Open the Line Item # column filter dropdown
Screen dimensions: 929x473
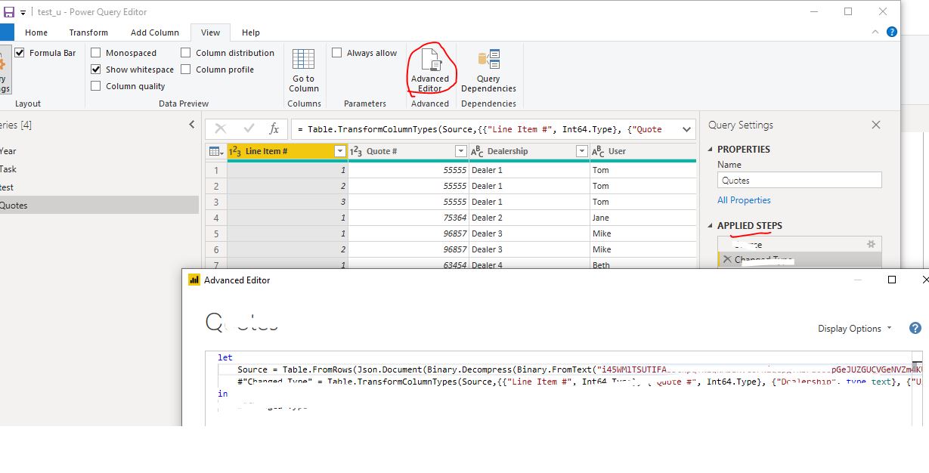pos(340,151)
